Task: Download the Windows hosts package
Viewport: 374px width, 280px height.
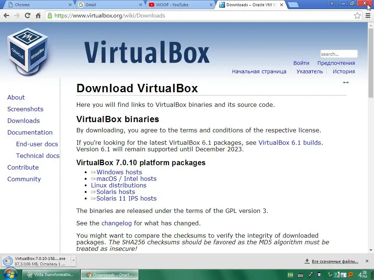Action: [119, 172]
